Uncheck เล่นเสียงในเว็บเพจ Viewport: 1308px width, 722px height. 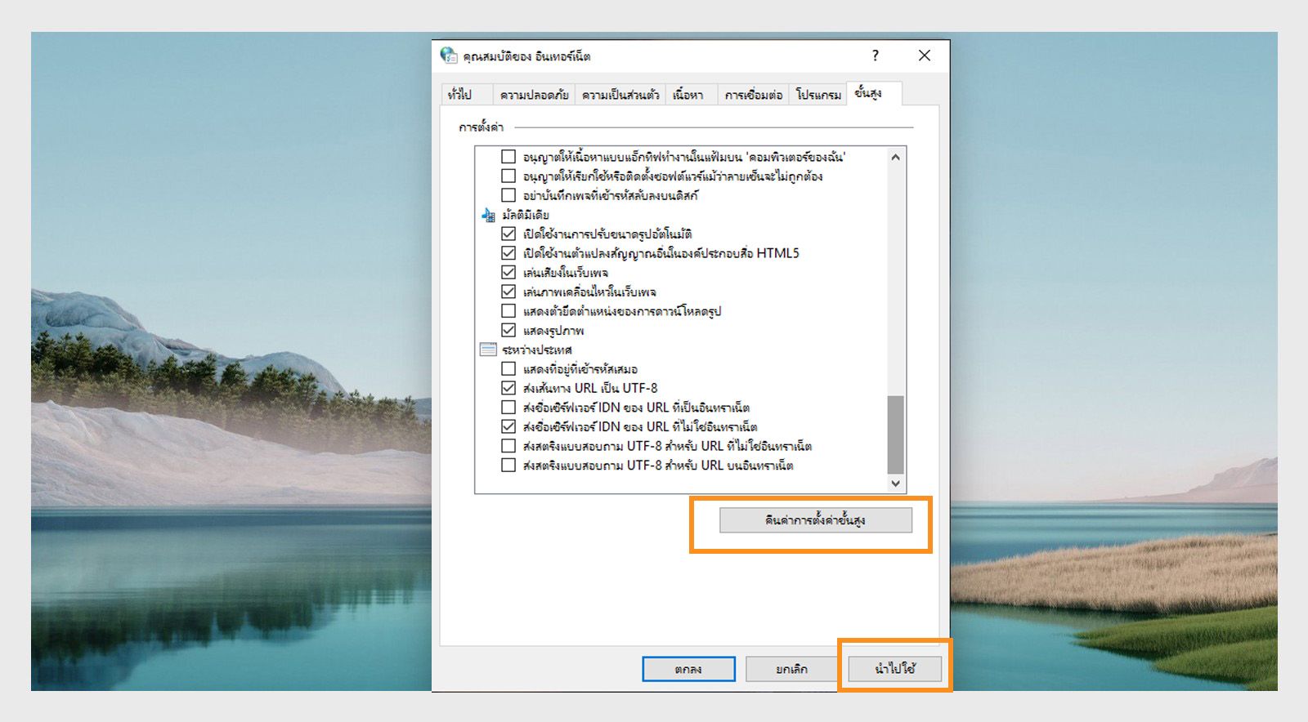(508, 272)
